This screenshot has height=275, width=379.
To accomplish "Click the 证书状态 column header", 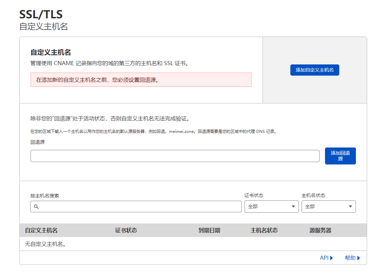I will click(126, 231).
